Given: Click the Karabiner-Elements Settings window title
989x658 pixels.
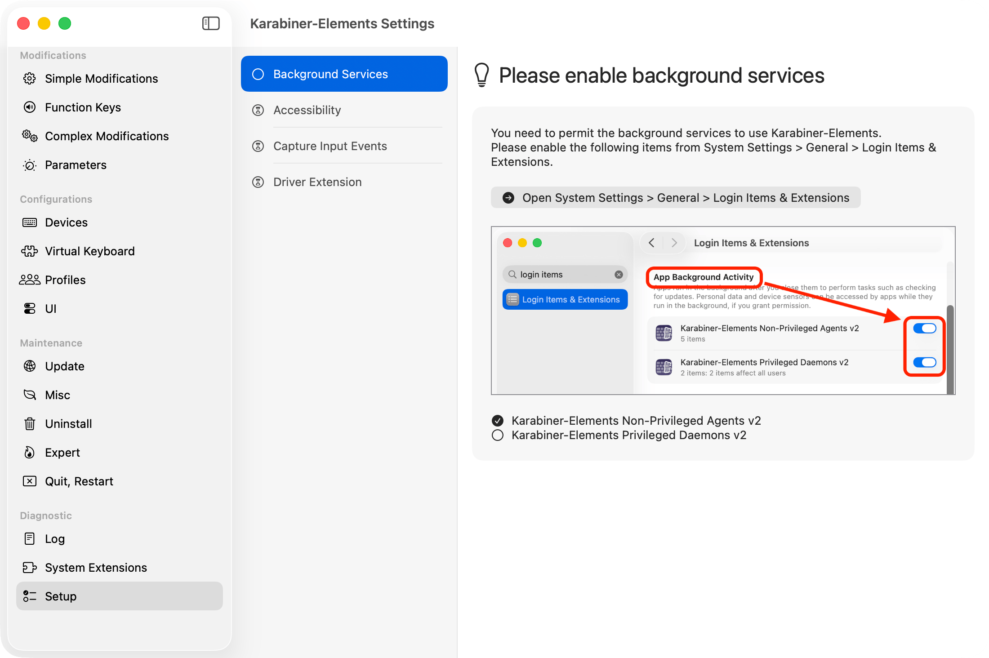Looking at the screenshot, I should (x=342, y=23).
